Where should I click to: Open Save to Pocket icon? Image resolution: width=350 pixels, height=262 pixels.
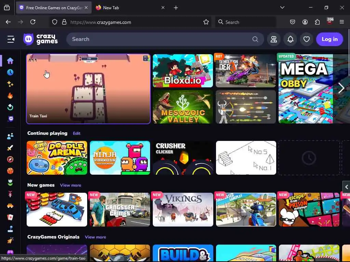pos(293,22)
